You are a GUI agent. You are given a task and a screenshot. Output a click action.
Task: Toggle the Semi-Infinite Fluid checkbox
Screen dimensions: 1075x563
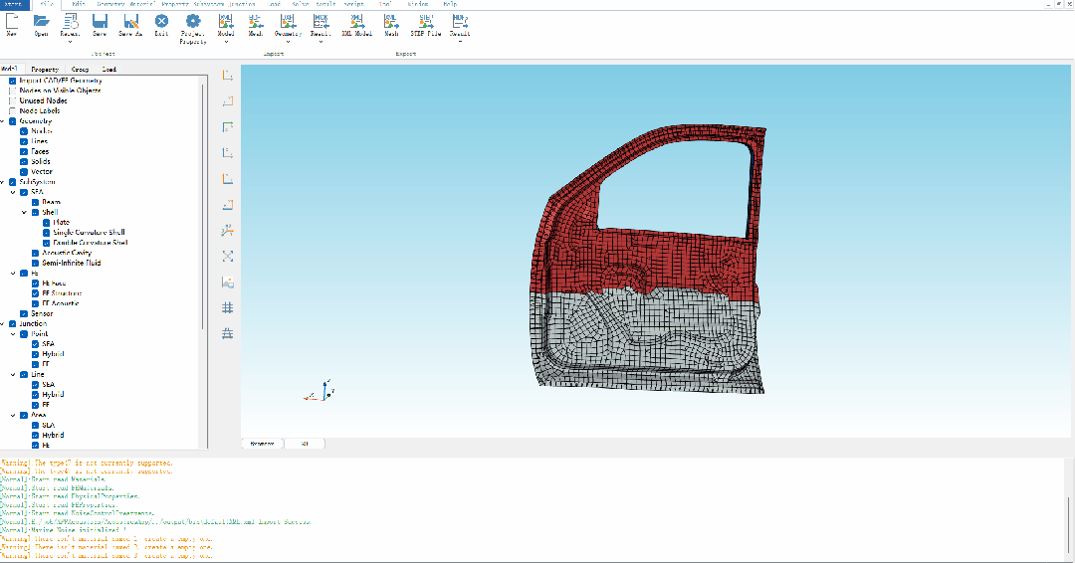point(35,263)
